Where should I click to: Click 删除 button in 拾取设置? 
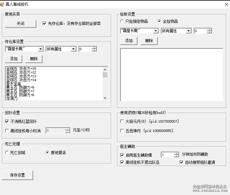coord(149,41)
